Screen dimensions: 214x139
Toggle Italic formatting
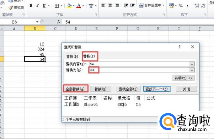tap(38, 6)
